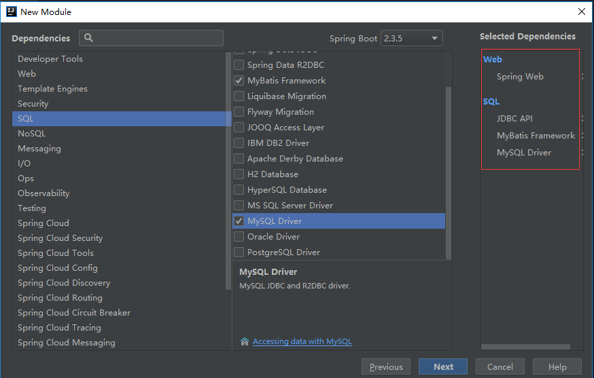The width and height of the screenshot is (594, 378).
Task: Check the PostgreSQL Driver checkbox
Action: point(239,252)
